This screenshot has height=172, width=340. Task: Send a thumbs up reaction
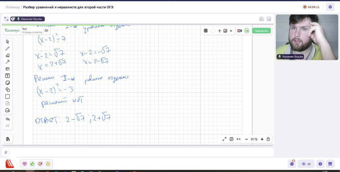(x=32, y=164)
